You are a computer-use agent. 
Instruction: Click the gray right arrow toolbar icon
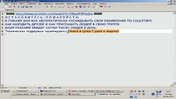tap(51, 7)
